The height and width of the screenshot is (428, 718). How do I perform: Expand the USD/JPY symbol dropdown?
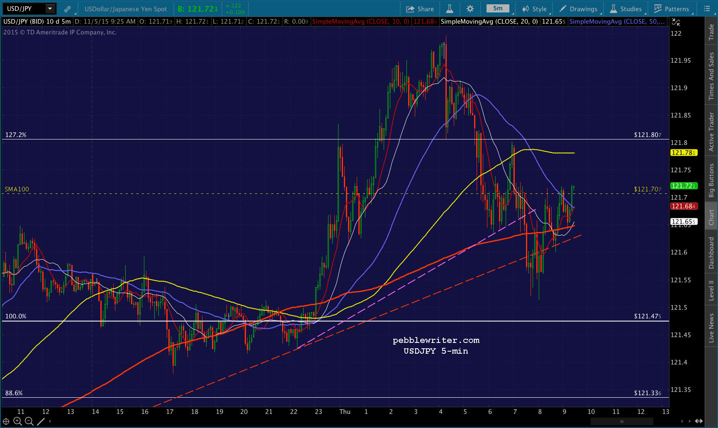[50, 9]
